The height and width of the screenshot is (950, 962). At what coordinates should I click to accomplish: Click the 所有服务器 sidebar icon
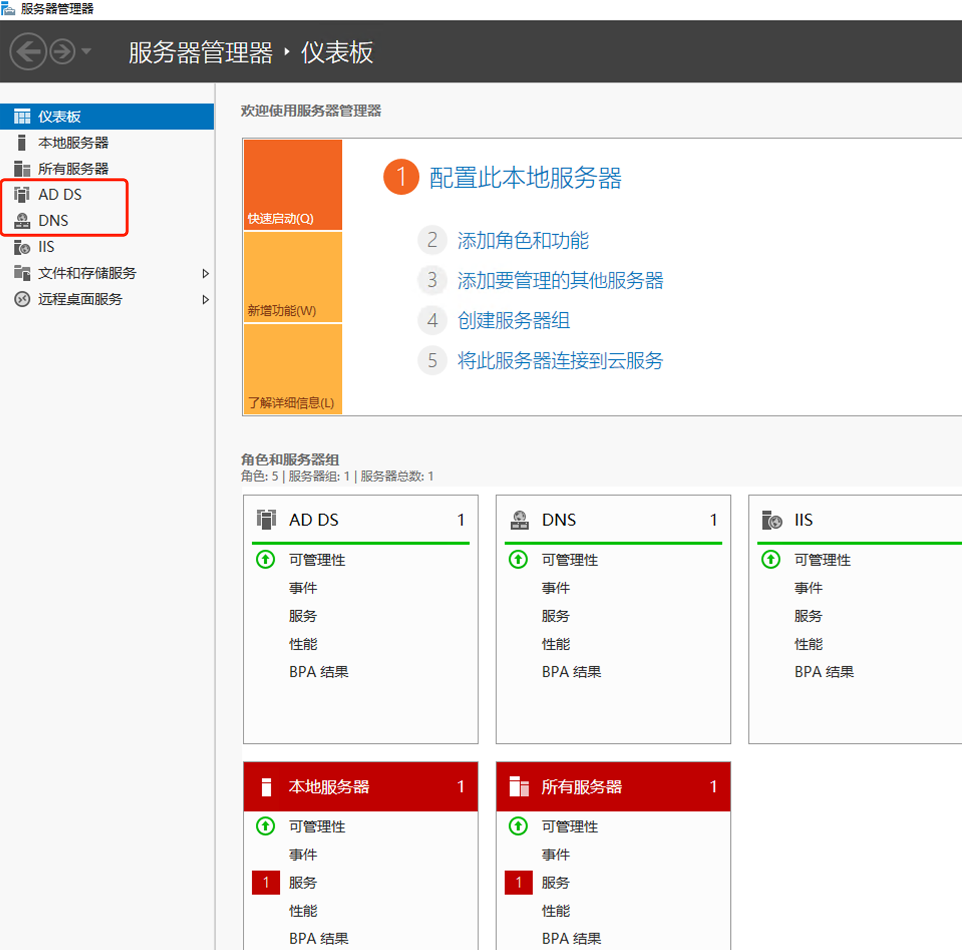[x=22, y=169]
